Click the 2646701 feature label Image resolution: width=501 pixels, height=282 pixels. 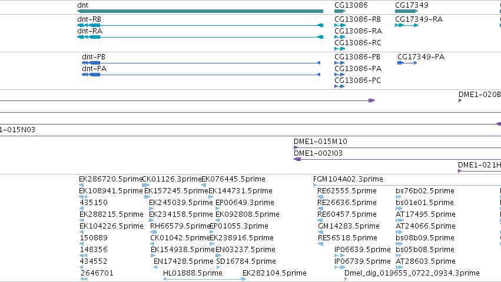coord(97,273)
